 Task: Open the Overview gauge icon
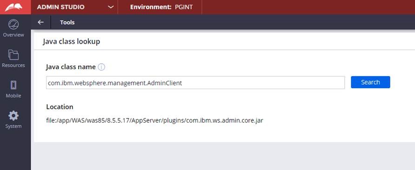pyautogui.click(x=13, y=24)
